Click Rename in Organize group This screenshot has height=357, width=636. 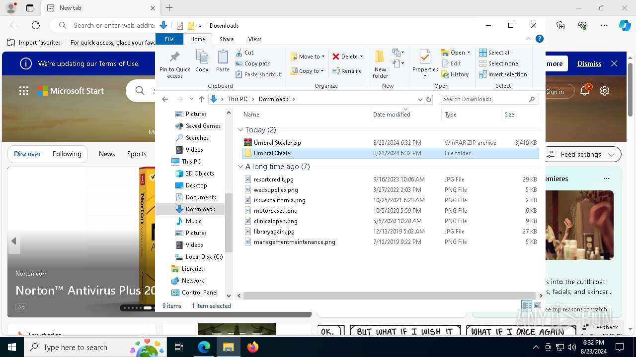click(347, 71)
